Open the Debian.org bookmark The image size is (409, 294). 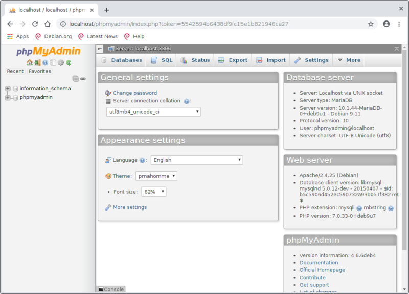point(54,36)
